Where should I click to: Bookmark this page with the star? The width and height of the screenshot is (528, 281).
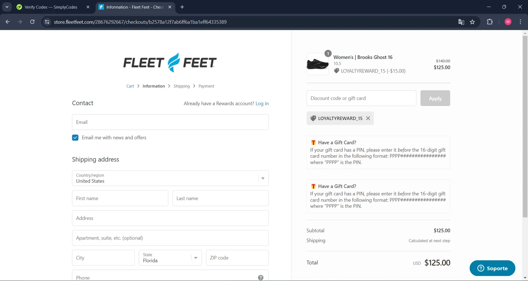(x=472, y=22)
